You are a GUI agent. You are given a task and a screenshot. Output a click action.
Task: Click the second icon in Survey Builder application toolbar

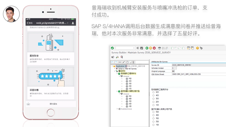[x=117, y=57]
